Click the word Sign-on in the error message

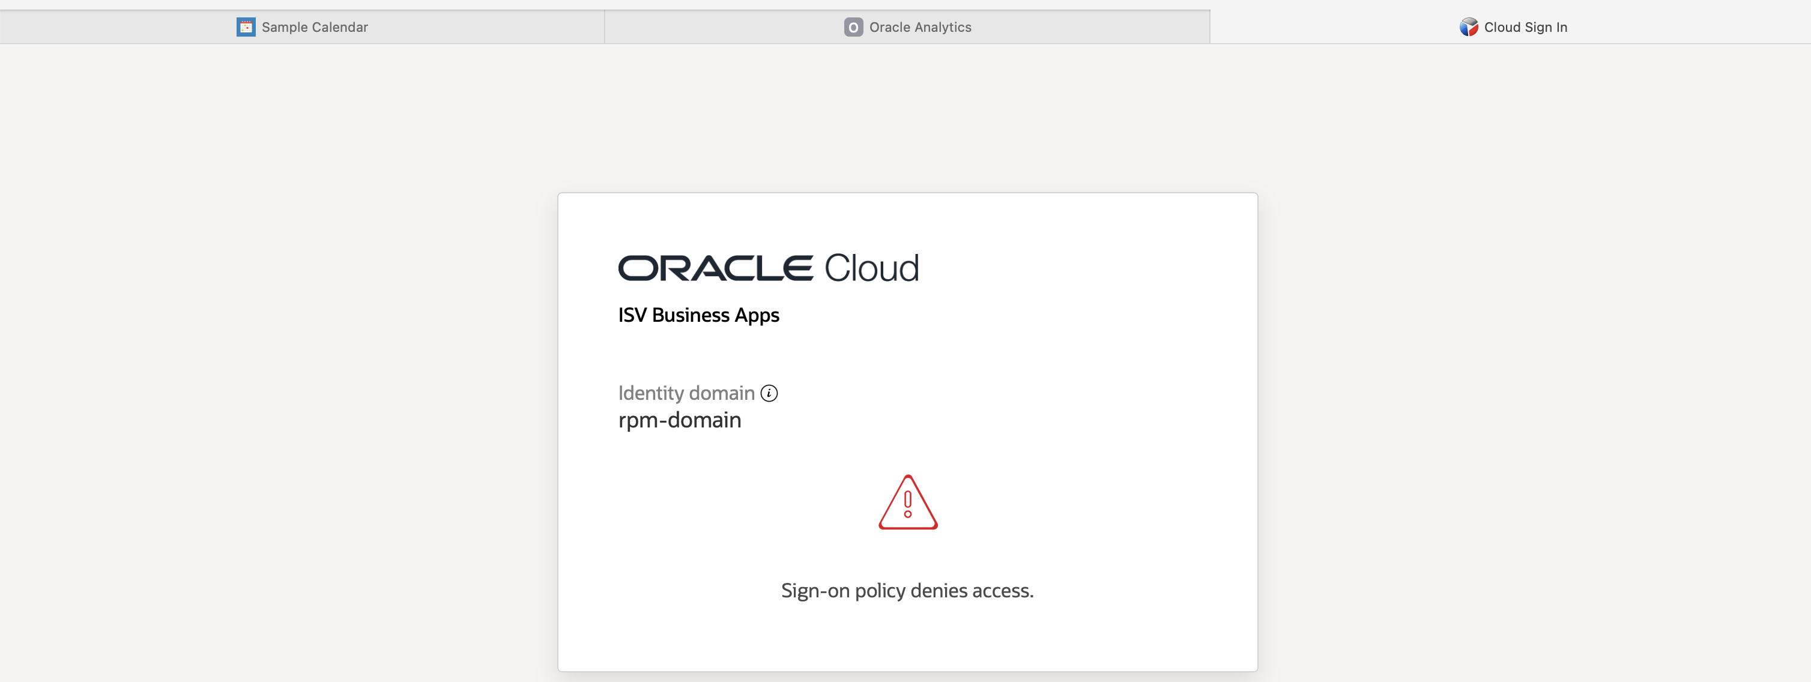click(x=815, y=591)
